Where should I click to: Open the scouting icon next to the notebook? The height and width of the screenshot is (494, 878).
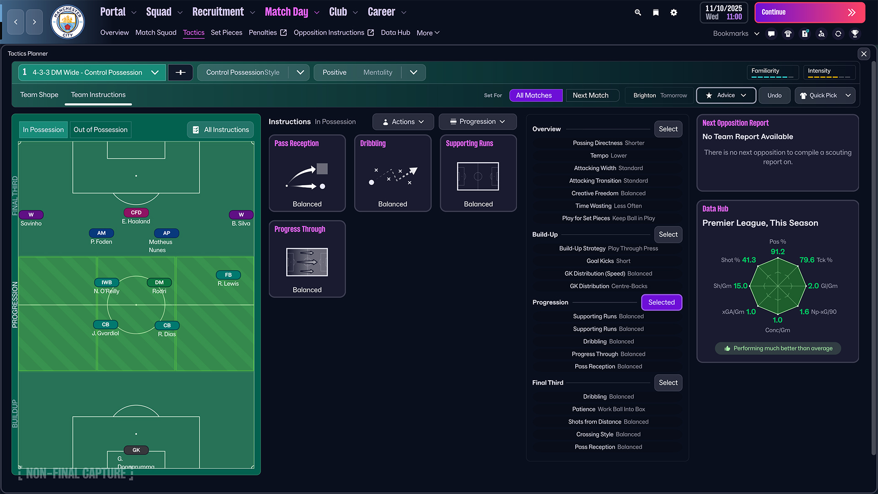click(x=821, y=33)
